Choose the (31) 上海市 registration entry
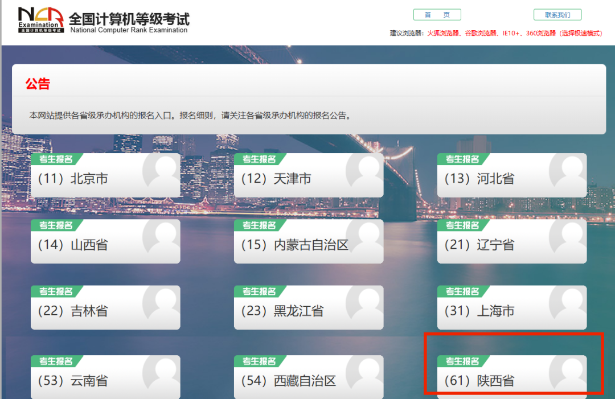Image resolution: width=615 pixels, height=399 pixels. tap(512, 308)
